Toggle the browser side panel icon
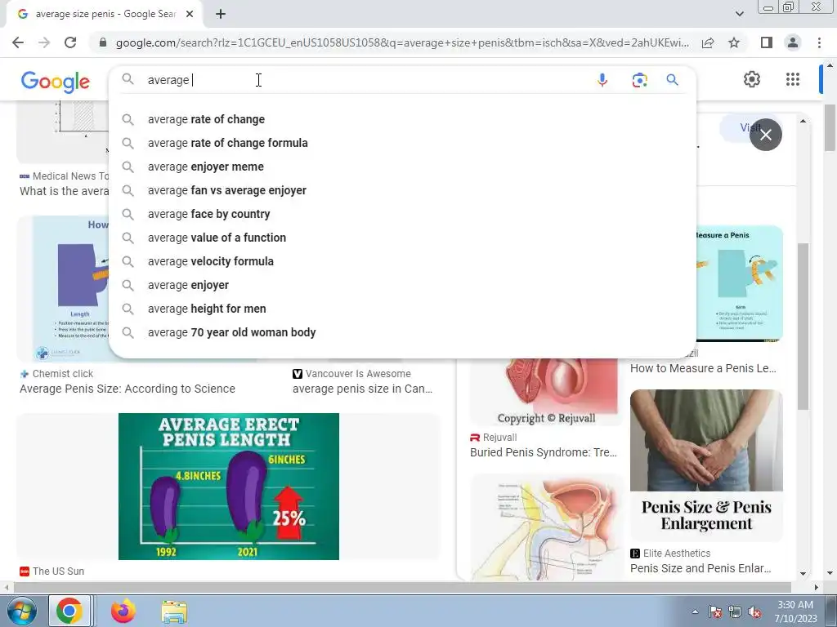837x627 pixels. point(767,42)
